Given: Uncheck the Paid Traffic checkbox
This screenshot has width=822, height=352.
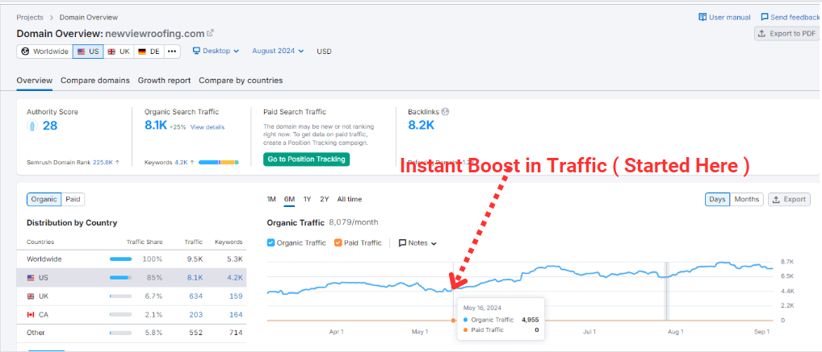Looking at the screenshot, I should click(x=339, y=242).
